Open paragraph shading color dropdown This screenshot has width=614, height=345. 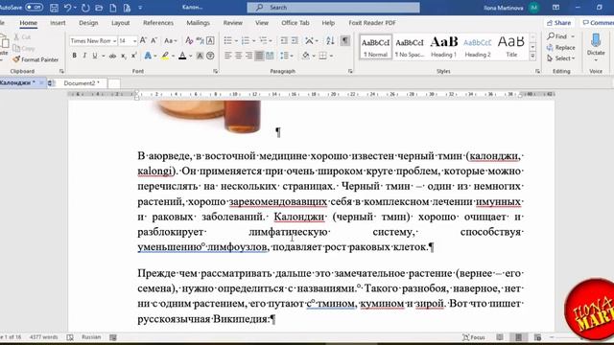(x=314, y=56)
